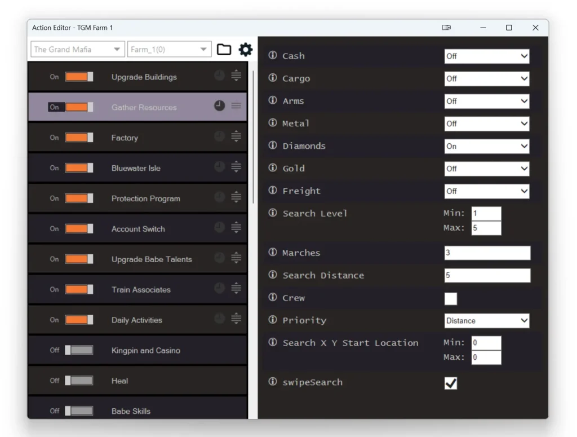
Task: Click the info icon next to Diamonds
Action: coord(273,145)
